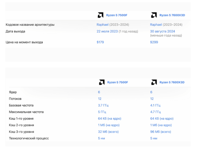Select row label 'Цена на момент выхода'
202x147 pixels.
(24, 42)
